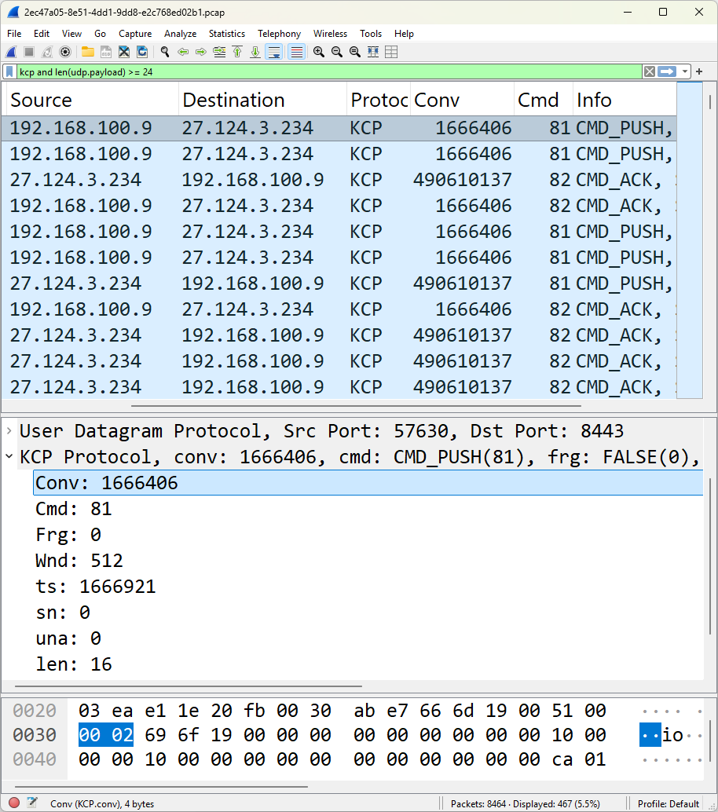Click the packet list minimap intelligent scrollbar

(690, 240)
